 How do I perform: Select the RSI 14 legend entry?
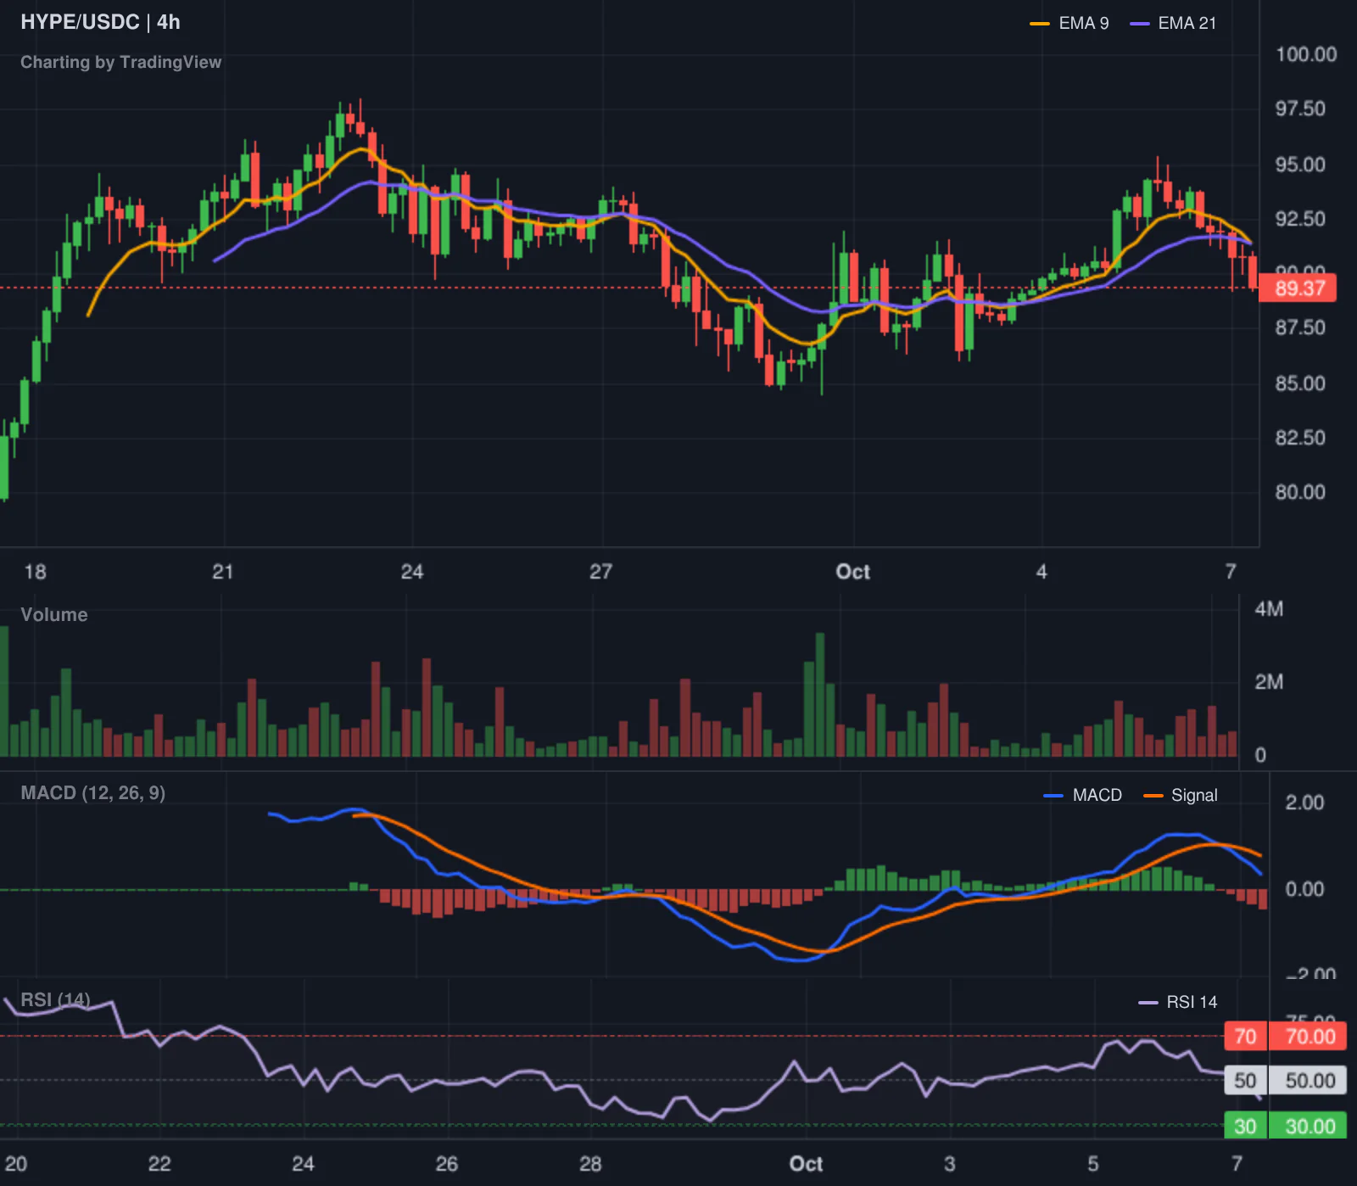pos(1177,1003)
